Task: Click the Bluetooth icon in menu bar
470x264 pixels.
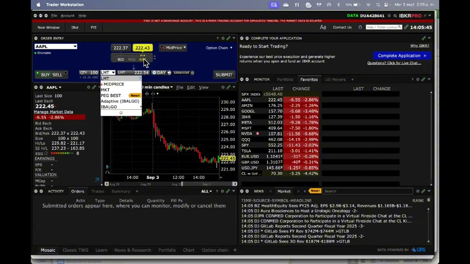Action: click(339, 5)
